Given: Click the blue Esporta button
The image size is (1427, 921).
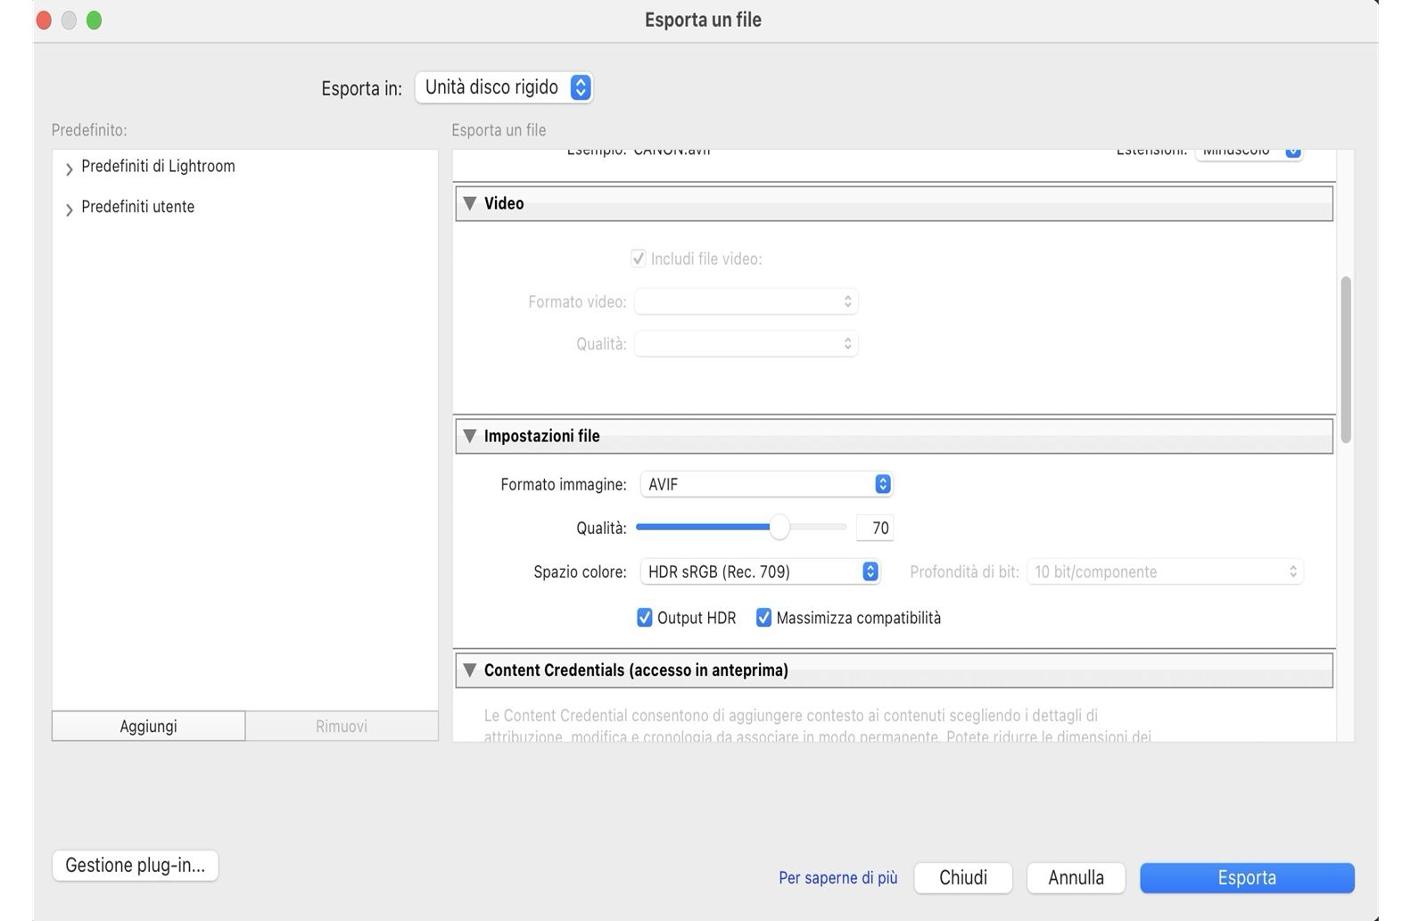Looking at the screenshot, I should click(x=1246, y=877).
